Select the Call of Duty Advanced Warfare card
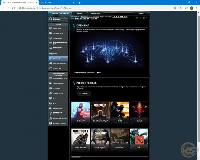 (81, 141)
